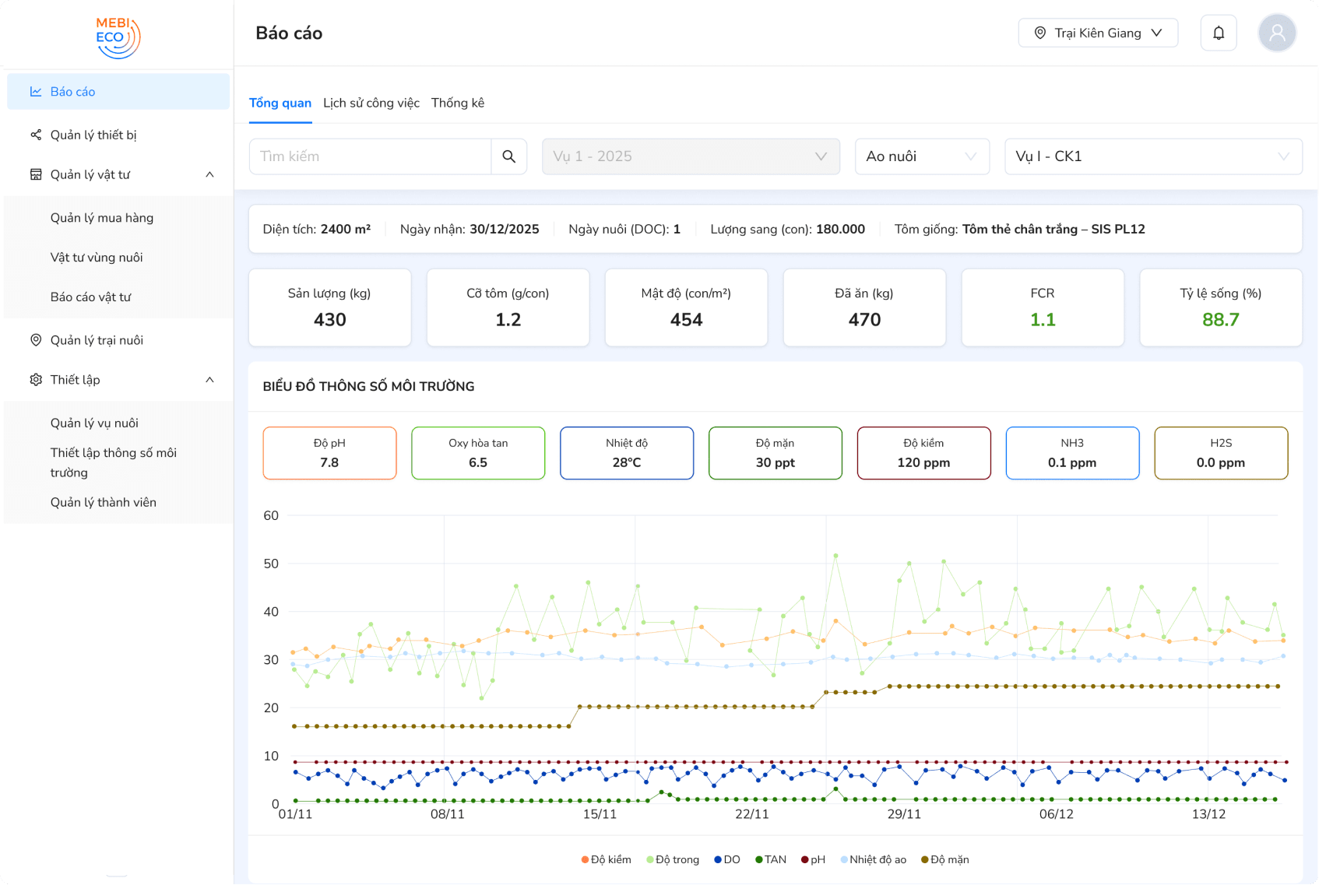
Task: Click the MEBI ECO logo
Action: click(x=117, y=37)
